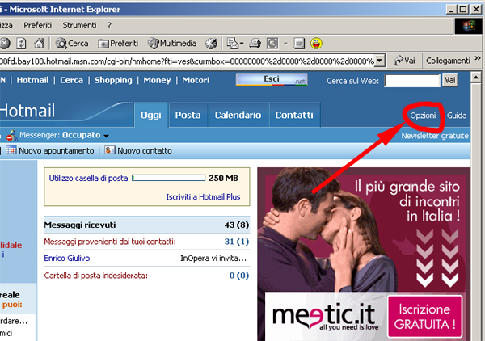Open Guida help link
Viewport: 485px width, 341px height.
tap(457, 116)
